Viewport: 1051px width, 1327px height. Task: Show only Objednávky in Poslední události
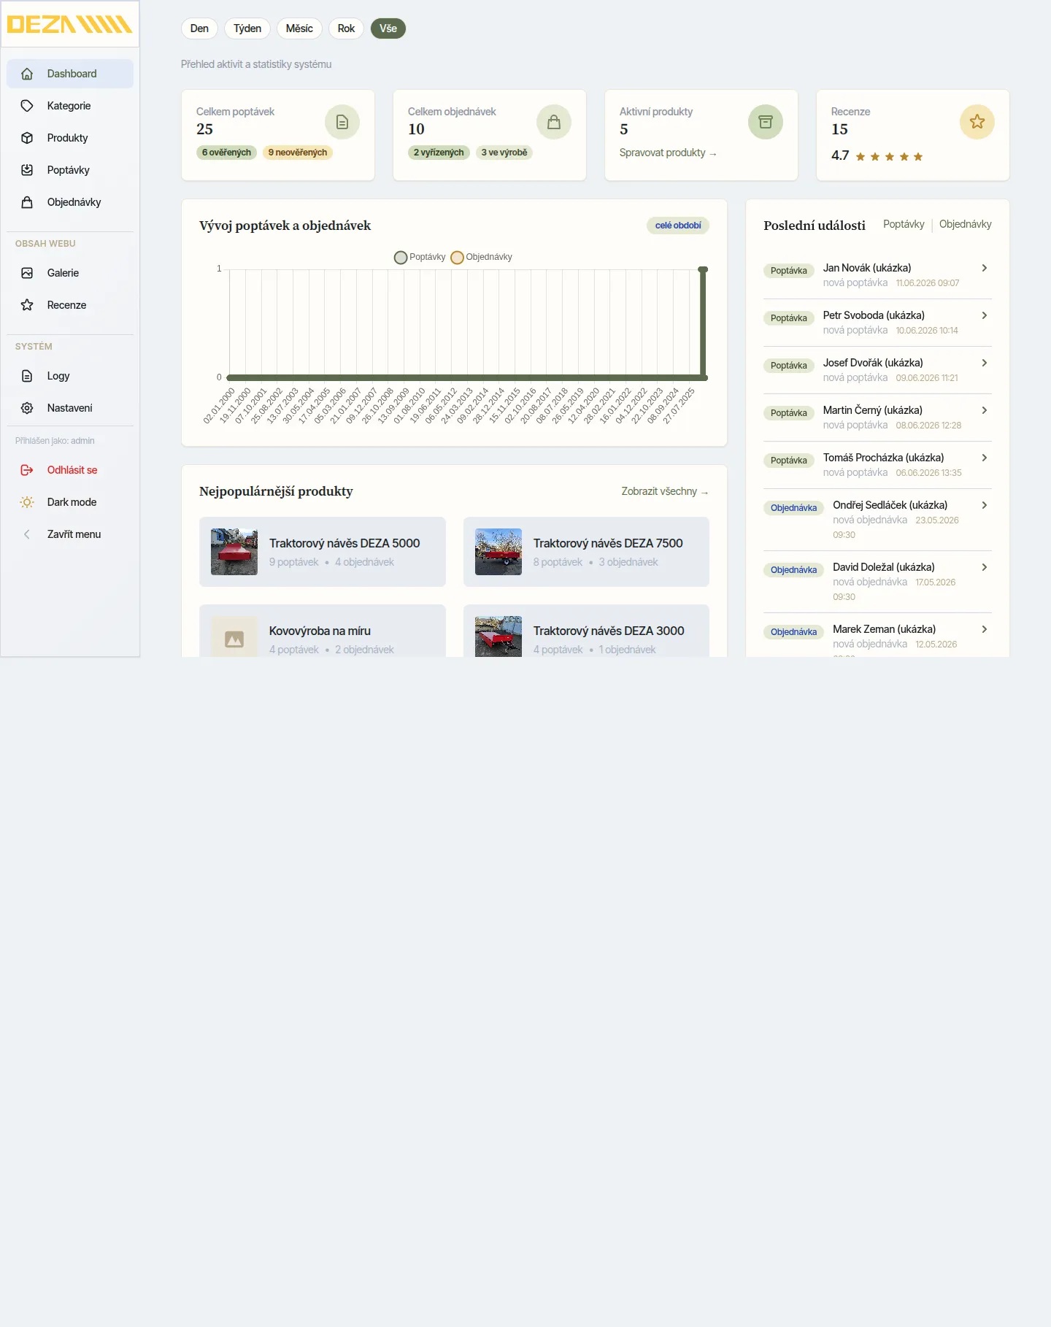pos(965,224)
